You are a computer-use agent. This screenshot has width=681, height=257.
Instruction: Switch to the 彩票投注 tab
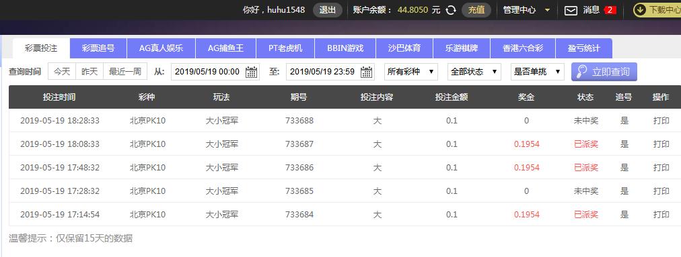(41, 48)
